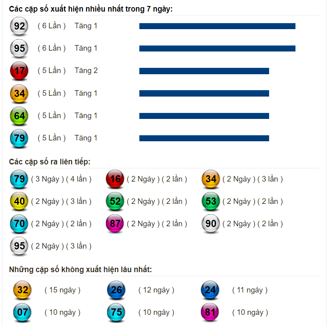Click the frequency bar for number 34

point(204,93)
